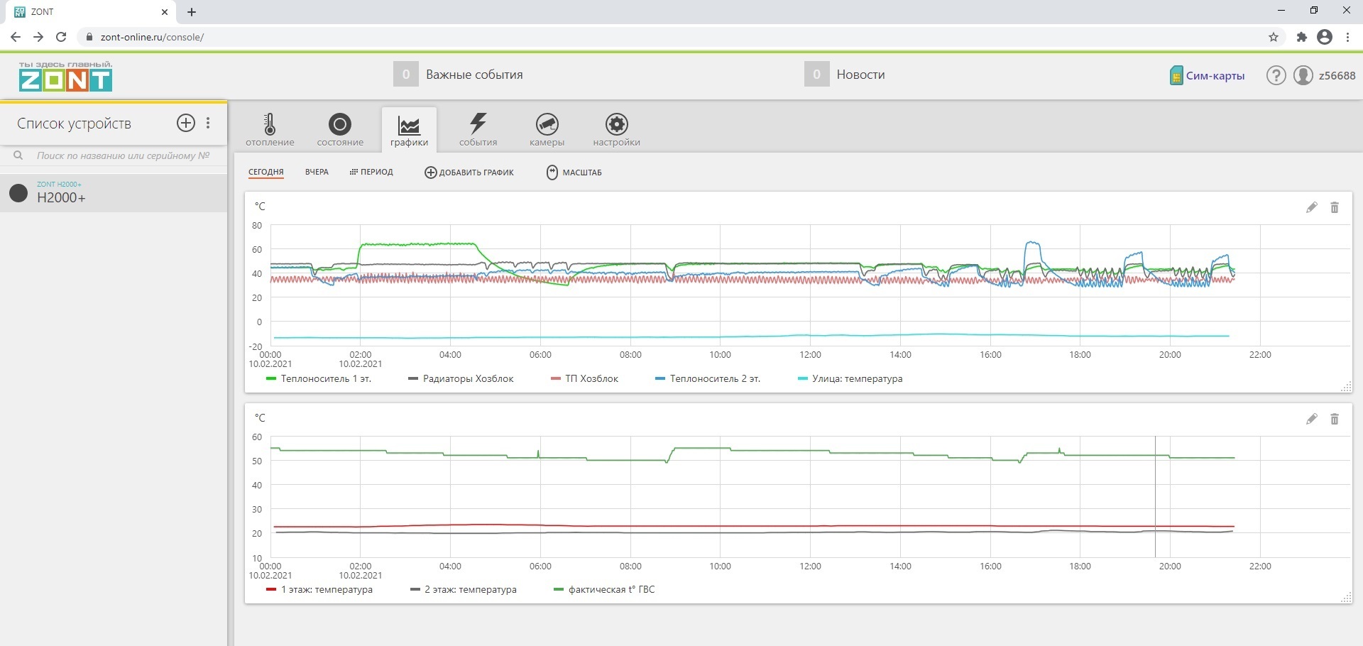The image size is (1363, 646).
Task: Close the ZONT browser tab
Action: pyautogui.click(x=164, y=12)
